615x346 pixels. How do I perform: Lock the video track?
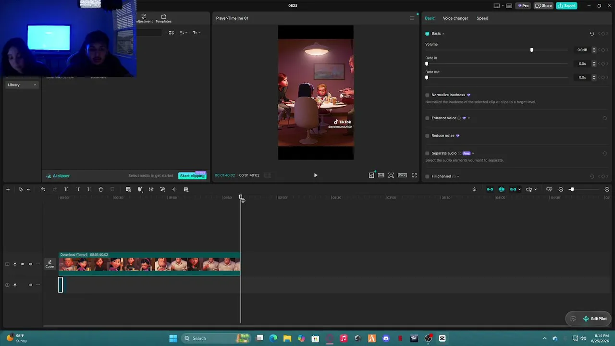pyautogui.click(x=15, y=264)
